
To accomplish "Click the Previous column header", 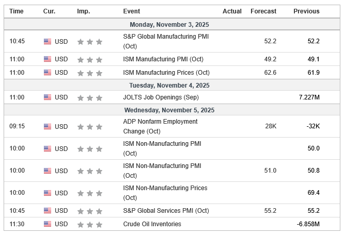I will click(306, 11).
